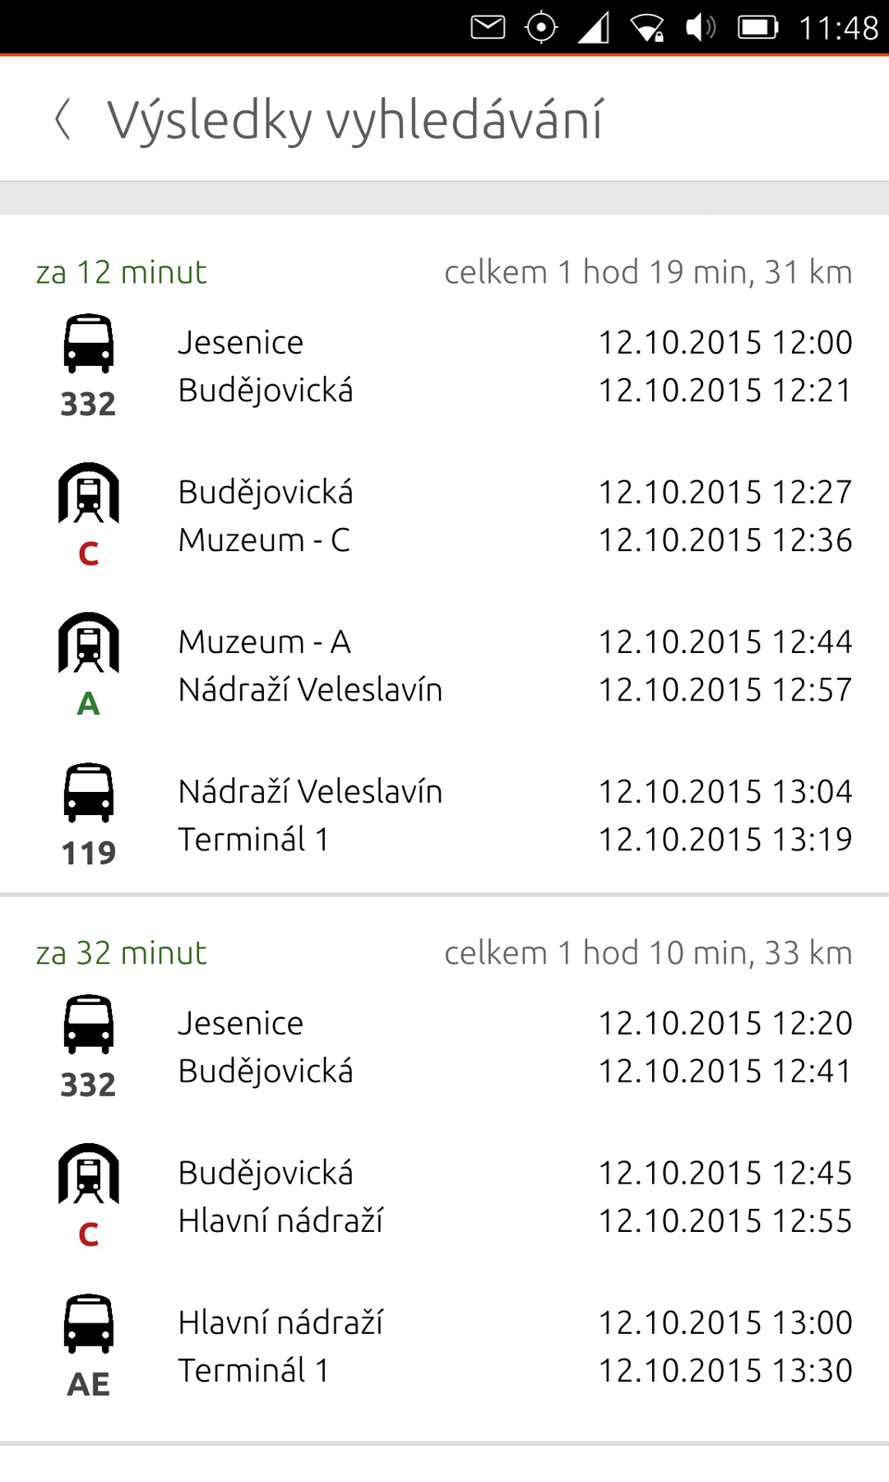This screenshot has height=1482, width=889.
Task: Tap total "celkem 1 hod 19 min, 31 km"
Action: [648, 272]
